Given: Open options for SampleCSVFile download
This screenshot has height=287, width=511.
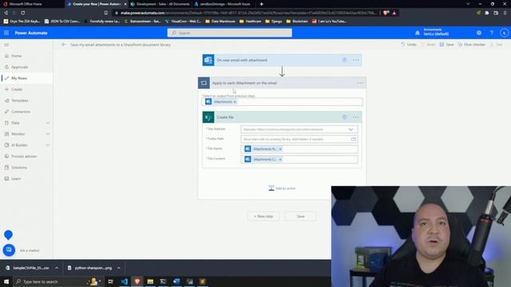Looking at the screenshot, I should [57, 268].
